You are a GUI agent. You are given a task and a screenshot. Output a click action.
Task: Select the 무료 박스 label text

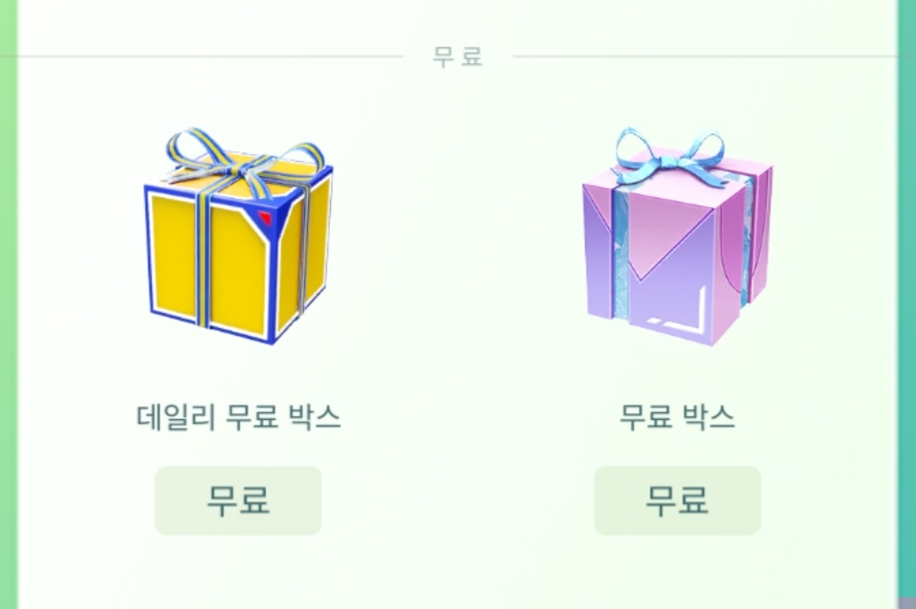click(677, 416)
